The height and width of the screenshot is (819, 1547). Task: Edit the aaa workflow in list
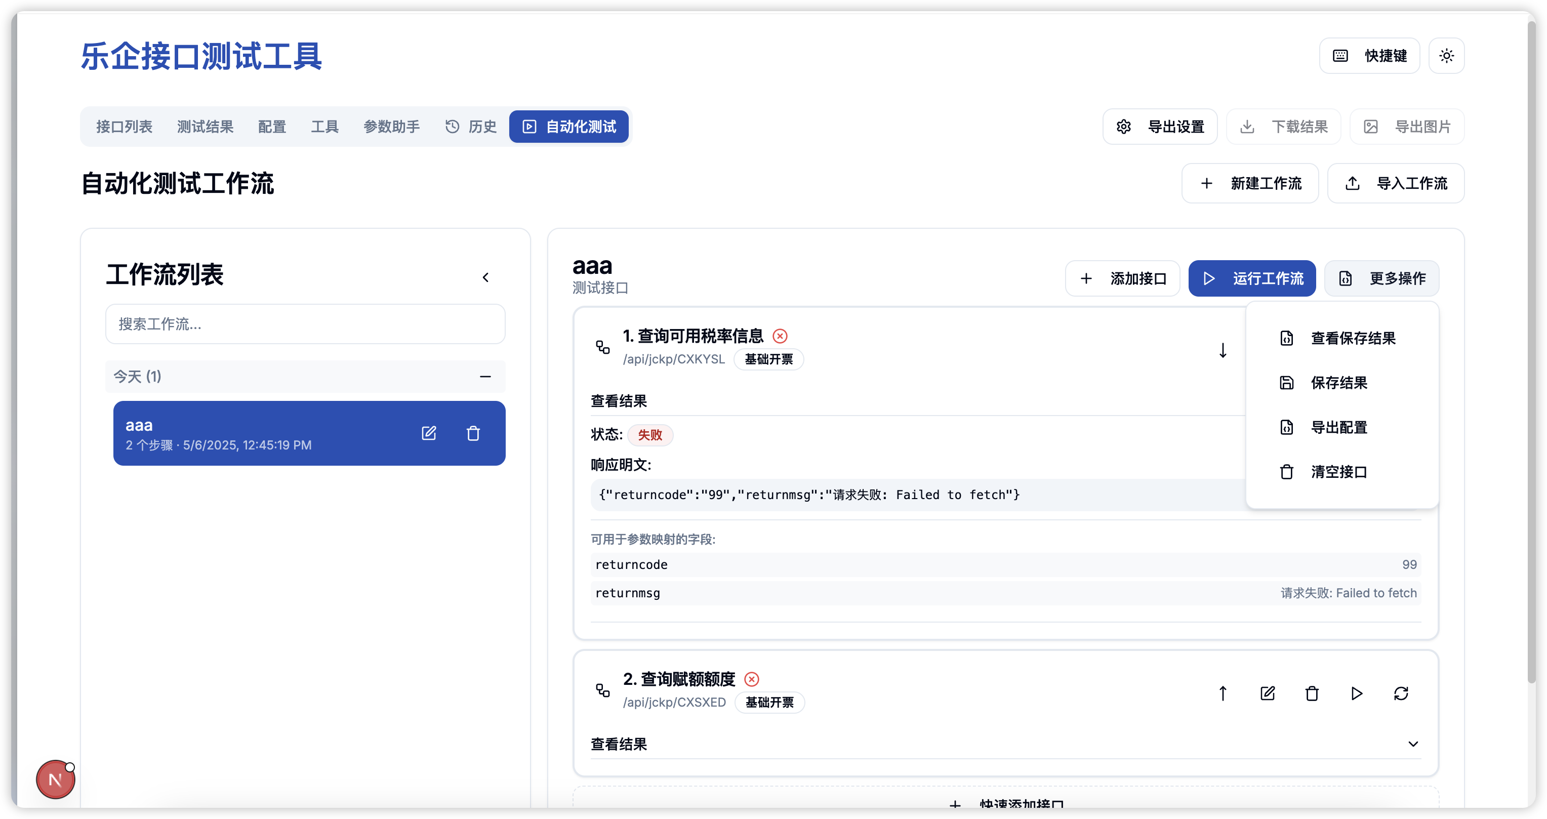click(x=429, y=433)
